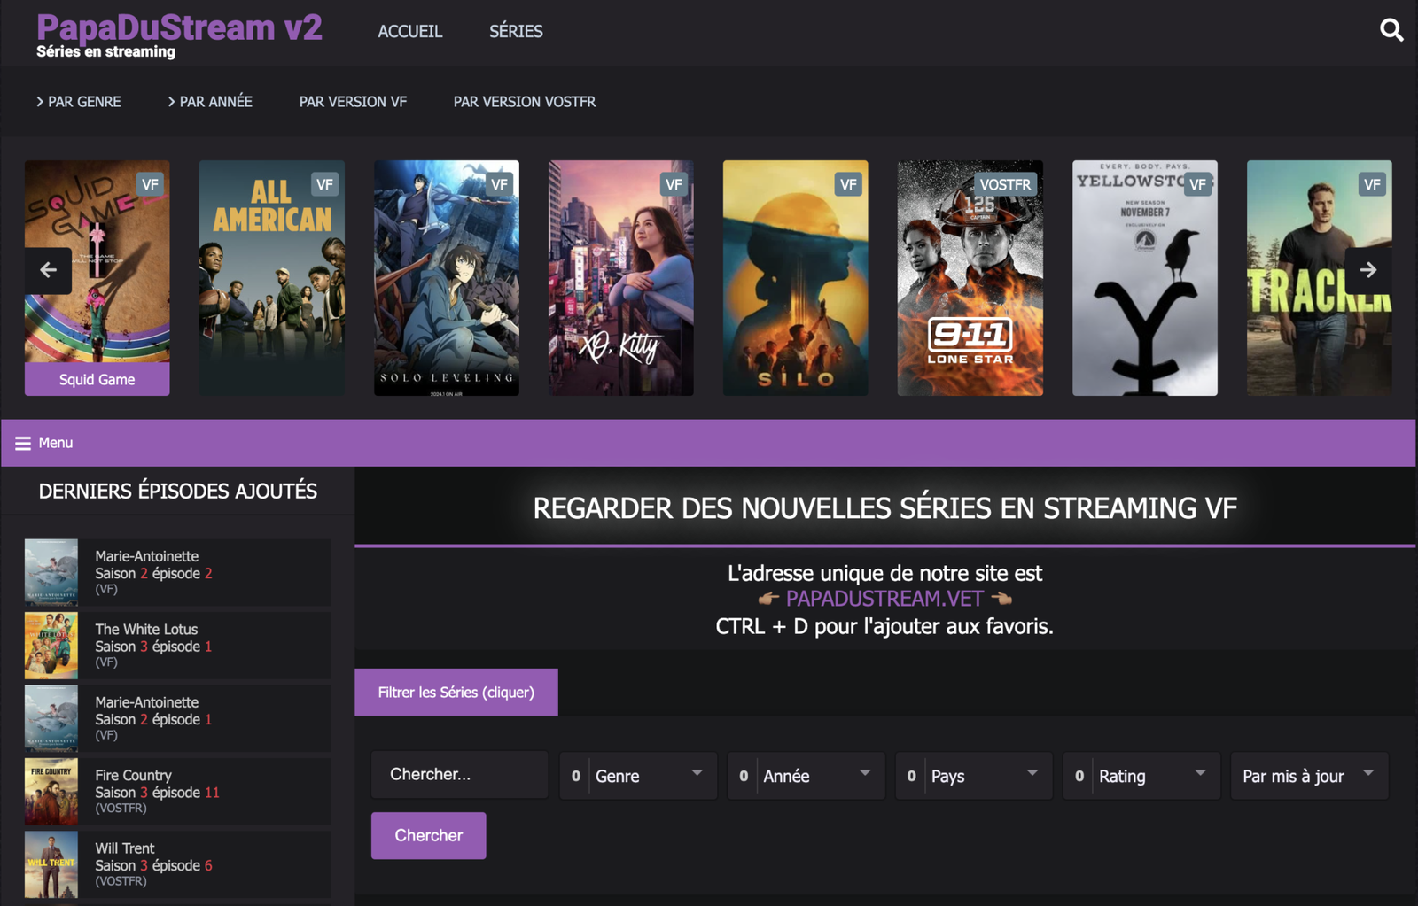Open the Tracker poster

(x=1320, y=277)
